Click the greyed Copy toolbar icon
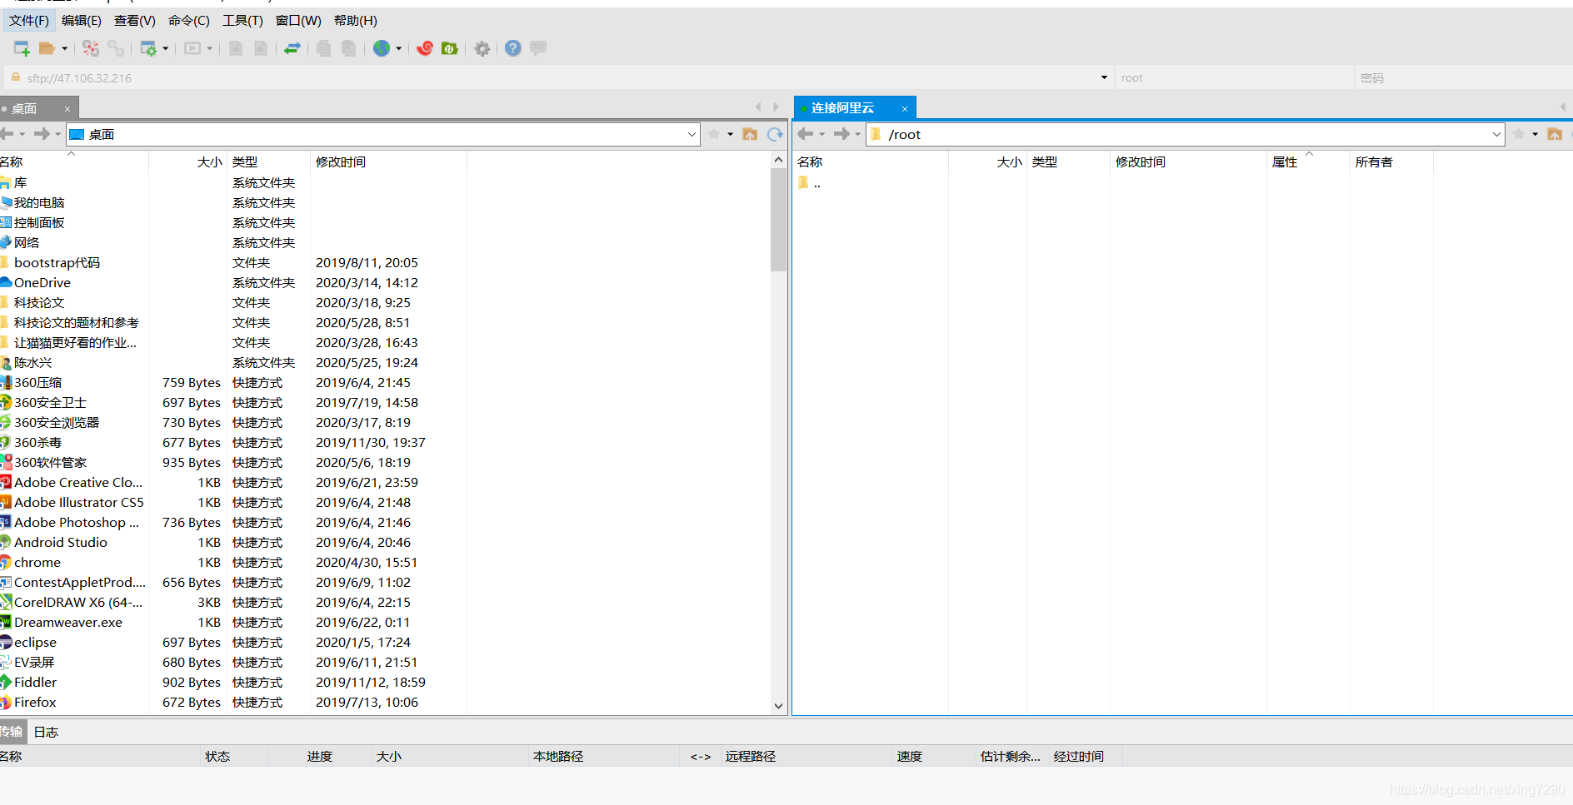 coord(323,48)
